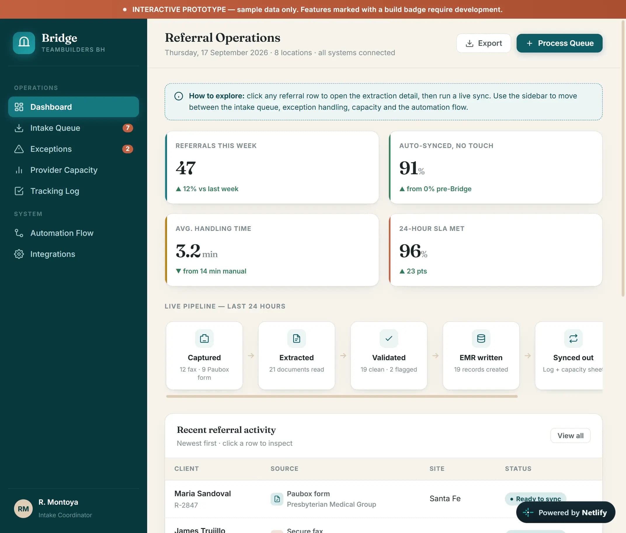Click the pipeline horizontal scrollbar

click(342, 396)
